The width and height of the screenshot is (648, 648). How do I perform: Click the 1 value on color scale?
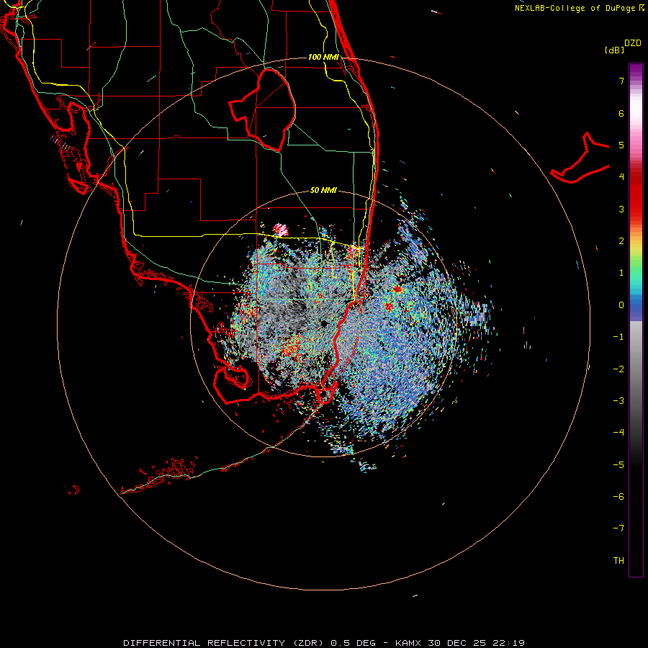[621, 273]
